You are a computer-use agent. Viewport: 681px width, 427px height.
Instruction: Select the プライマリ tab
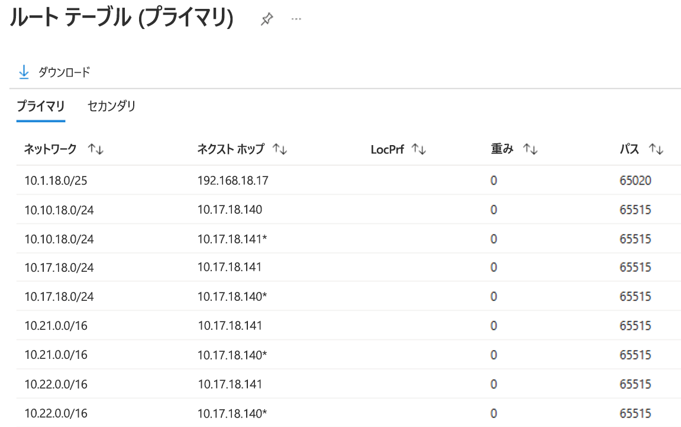[40, 106]
